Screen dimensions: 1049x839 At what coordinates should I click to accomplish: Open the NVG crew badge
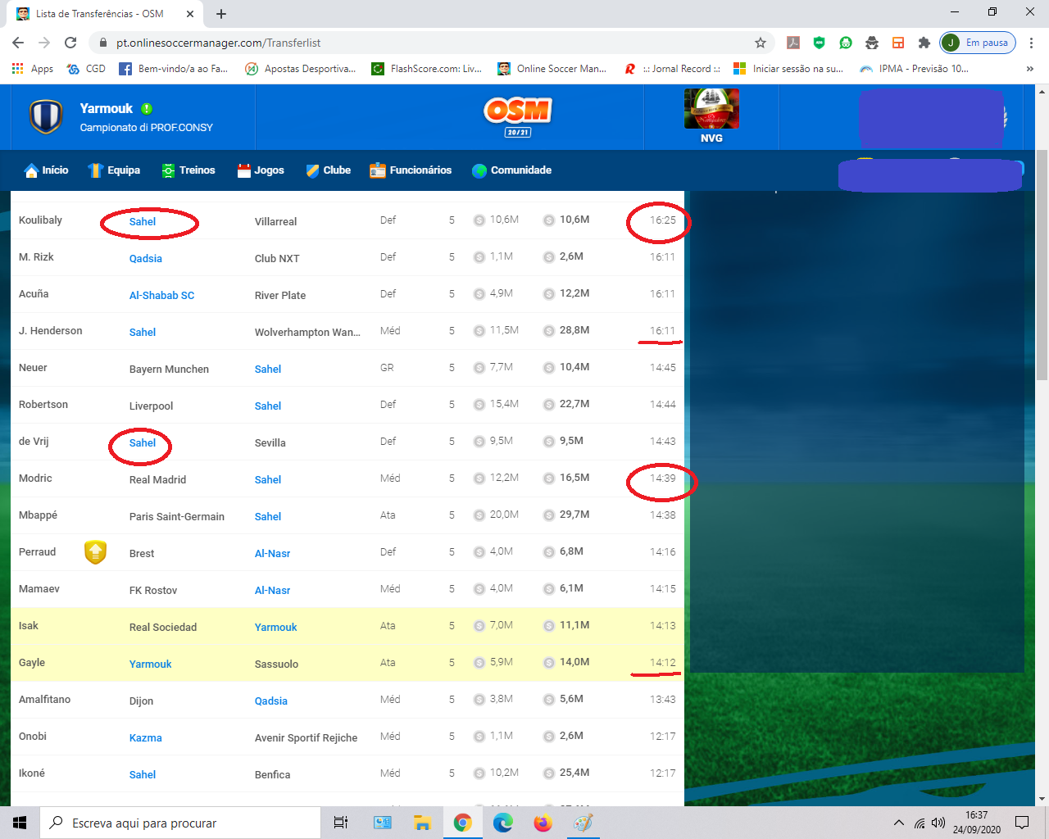point(711,116)
